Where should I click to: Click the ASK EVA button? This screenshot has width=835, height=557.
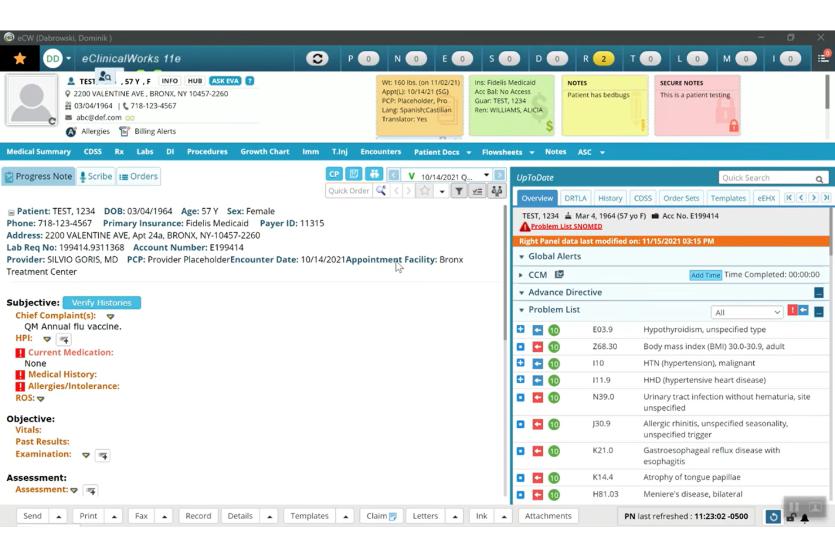tap(225, 81)
